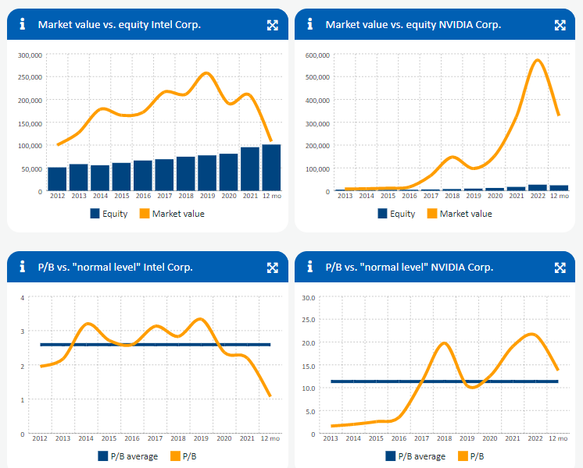Toggle P/B legend swatch in Intel chart
The width and height of the screenshot is (583, 468).
point(175,456)
